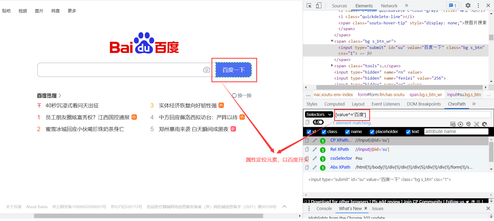Image resolution: width=494 pixels, height=221 pixels.
Task: Switch to the Sources tab
Action: tap(339, 6)
